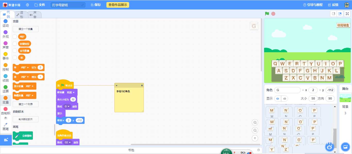
Task: Click 收起键盘 button on stage
Action: [343, 25]
